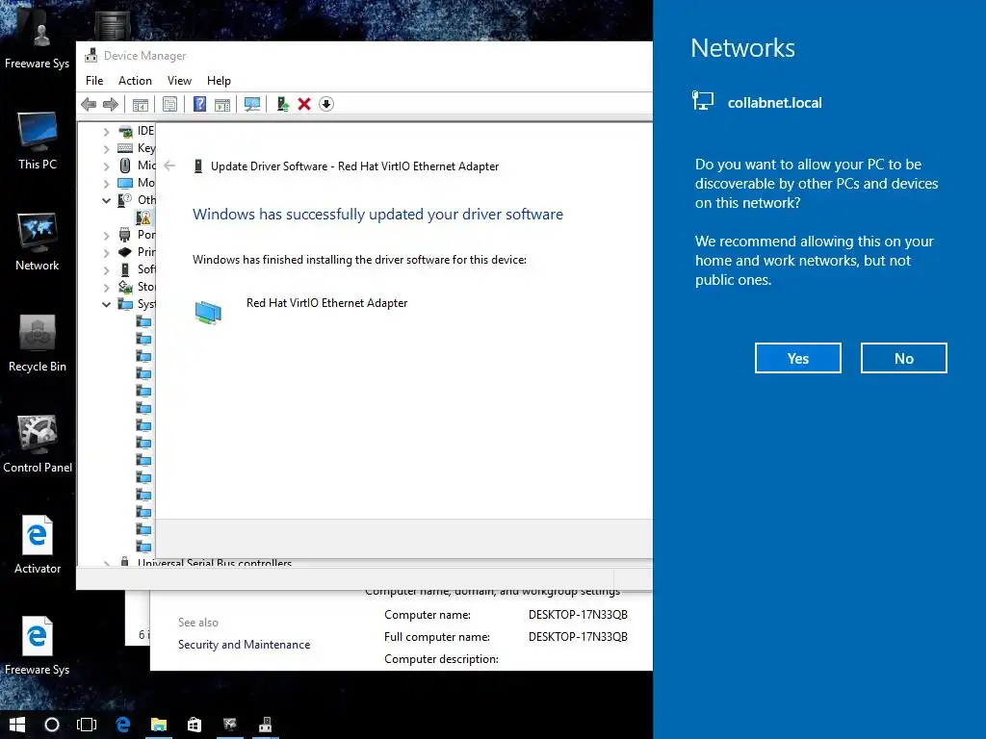Expand the Storage controllers node

pos(106,287)
